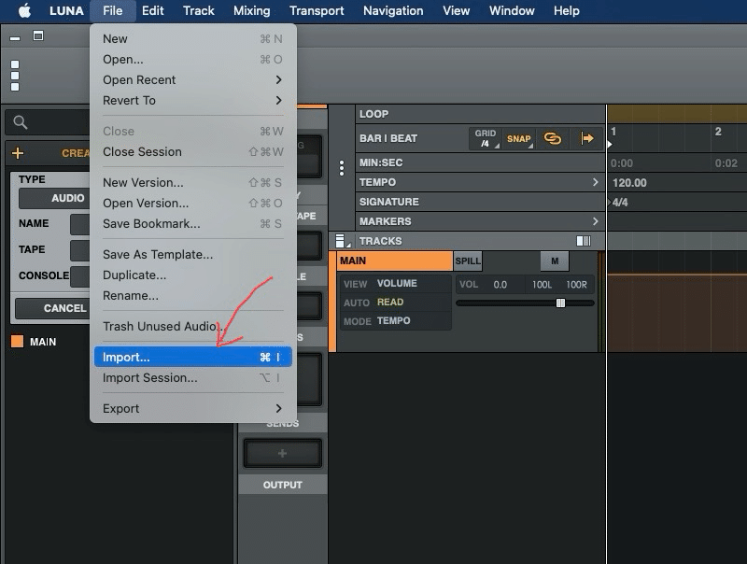The image size is (747, 564).
Task: Click the orange arrow-to-bar icon
Action: tap(587, 138)
